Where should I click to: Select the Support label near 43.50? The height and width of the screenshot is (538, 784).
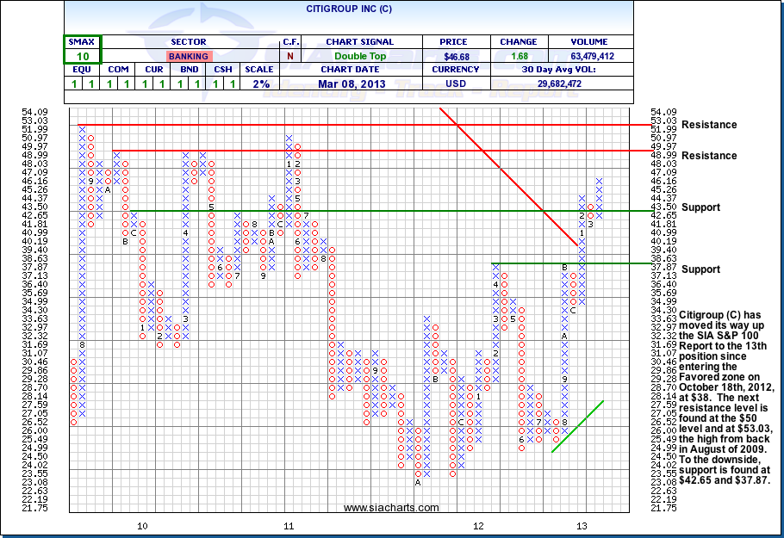click(x=700, y=208)
